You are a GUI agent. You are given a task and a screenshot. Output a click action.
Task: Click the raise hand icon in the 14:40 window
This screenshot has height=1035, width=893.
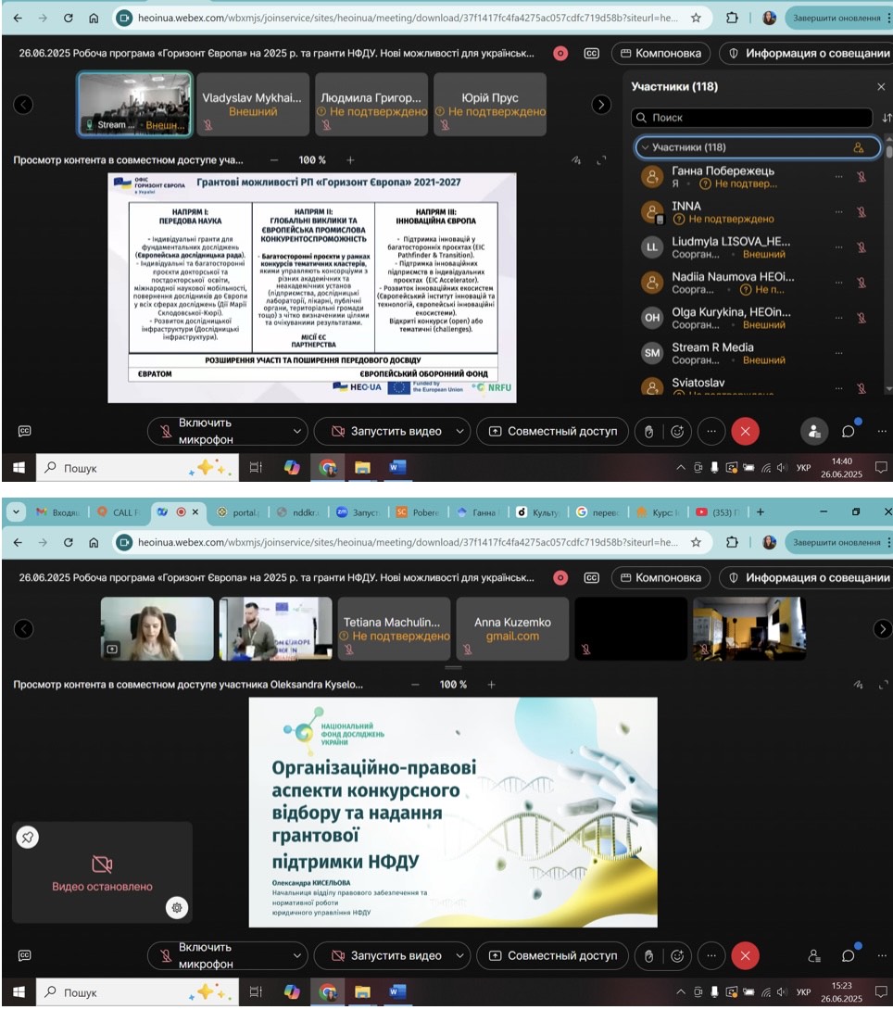[648, 432]
